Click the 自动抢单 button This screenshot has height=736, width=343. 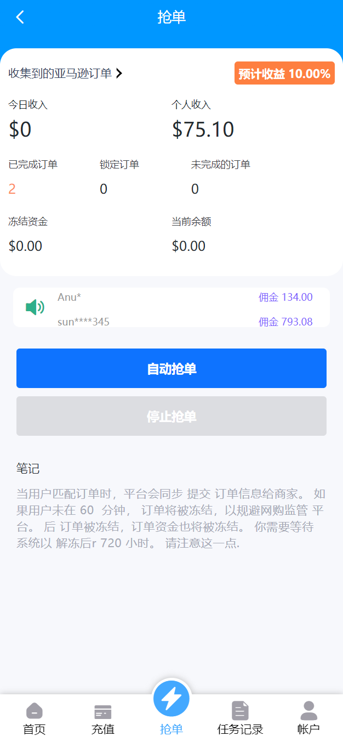coord(171,369)
